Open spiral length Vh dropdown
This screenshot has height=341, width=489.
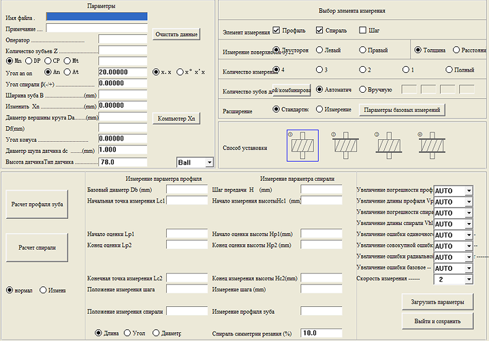click(x=469, y=224)
